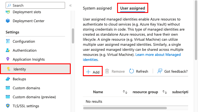Open the Backups cloud icon
The height and width of the screenshot is (112, 198).
(x=8, y=79)
